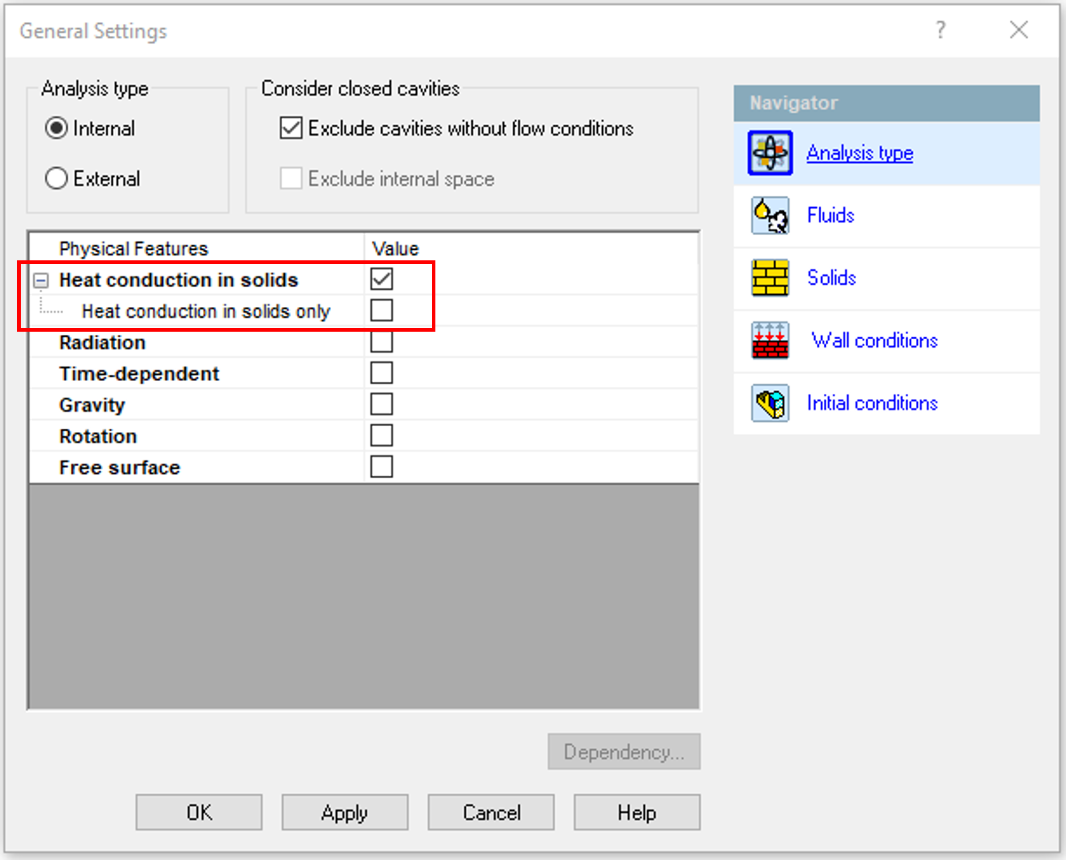Viewport: 1066px width, 860px height.
Task: Click the Wall conditions red brick icon
Action: click(x=770, y=340)
